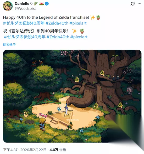
Task: Click second #Zelda40th hashtag in translation
Action: [x=58, y=37]
